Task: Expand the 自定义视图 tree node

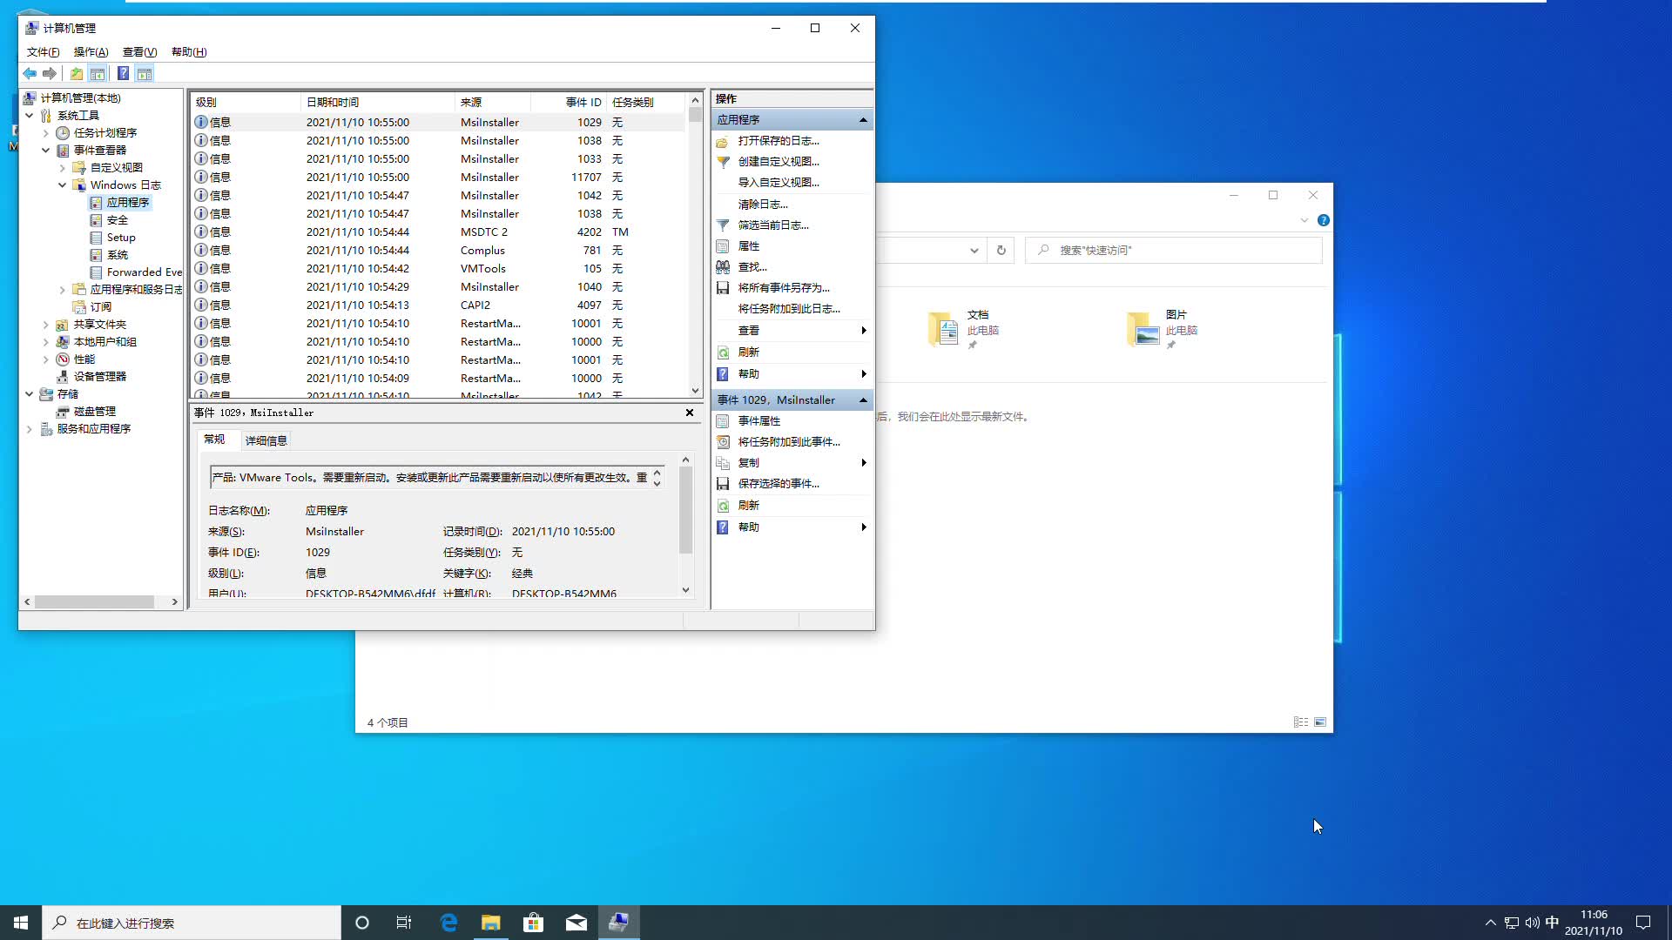Action: [62, 168]
